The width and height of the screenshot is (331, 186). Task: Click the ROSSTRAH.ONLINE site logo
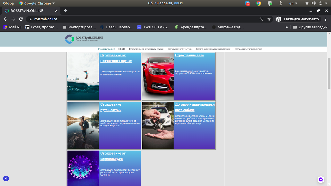coord(84,39)
